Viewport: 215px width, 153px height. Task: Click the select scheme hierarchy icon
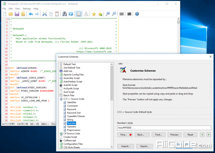(86, 14)
